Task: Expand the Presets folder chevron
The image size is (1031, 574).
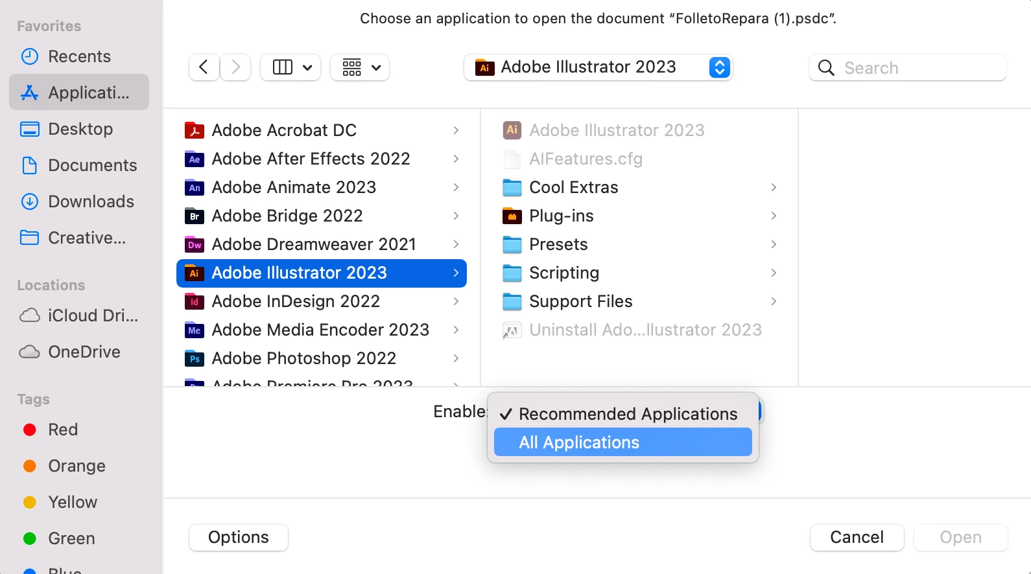Action: (x=774, y=244)
